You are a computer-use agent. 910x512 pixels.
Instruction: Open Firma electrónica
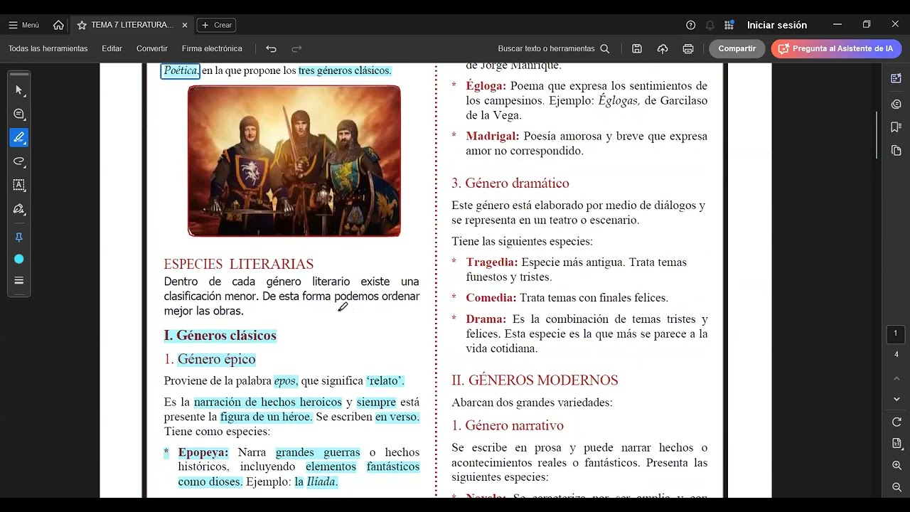point(212,48)
